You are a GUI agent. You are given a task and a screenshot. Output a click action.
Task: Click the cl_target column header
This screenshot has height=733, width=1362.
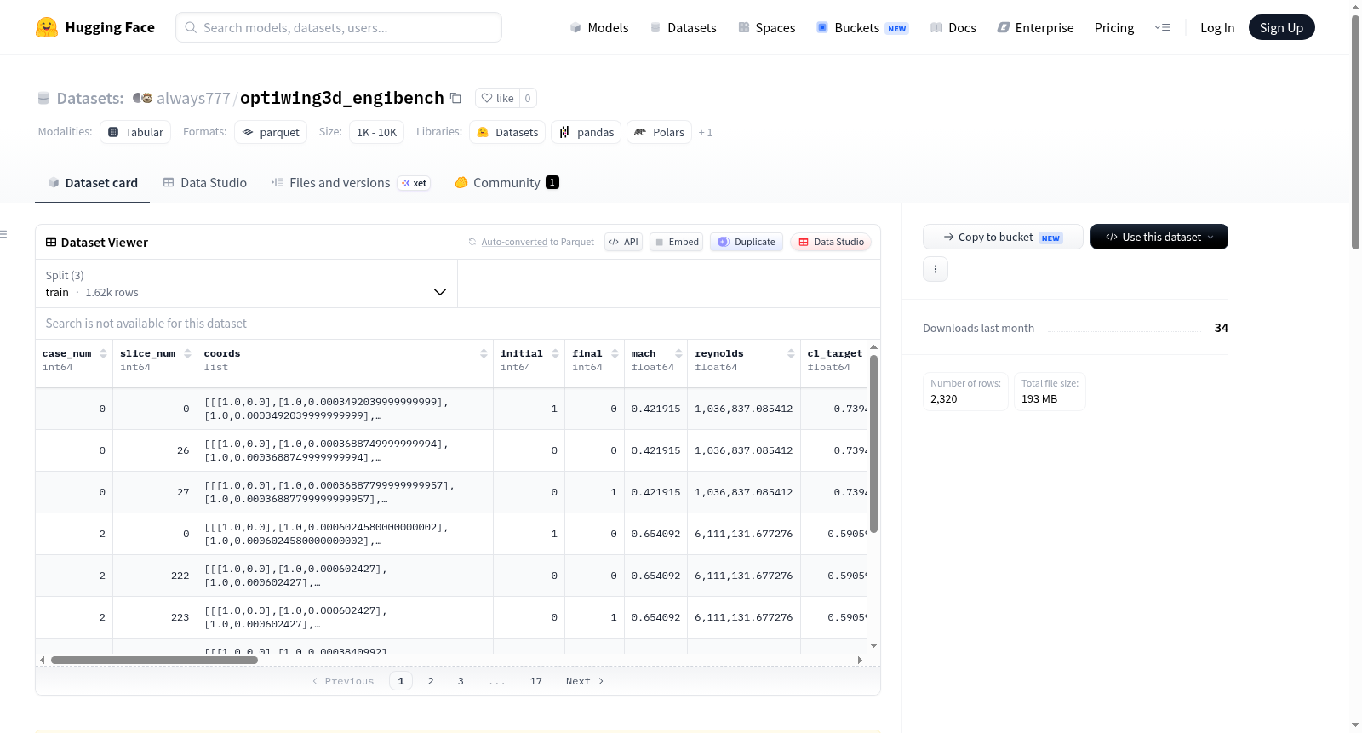pos(834,360)
